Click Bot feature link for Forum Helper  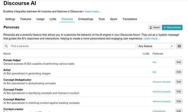click(x=154, y=62)
